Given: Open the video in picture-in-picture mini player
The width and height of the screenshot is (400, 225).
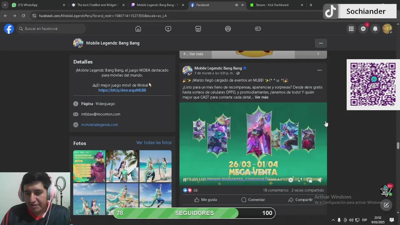Looking at the screenshot, I should pos(310,180).
